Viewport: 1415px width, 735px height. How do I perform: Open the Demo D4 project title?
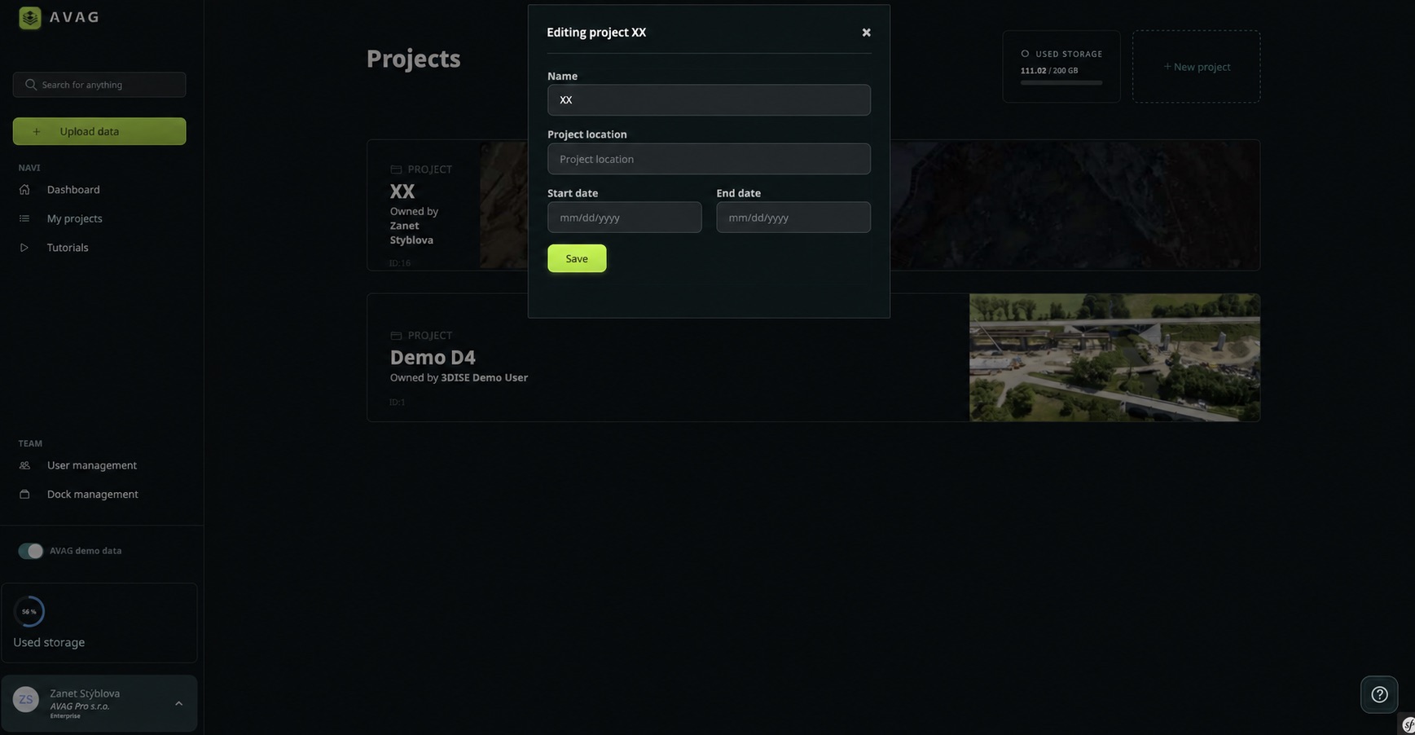[433, 357]
